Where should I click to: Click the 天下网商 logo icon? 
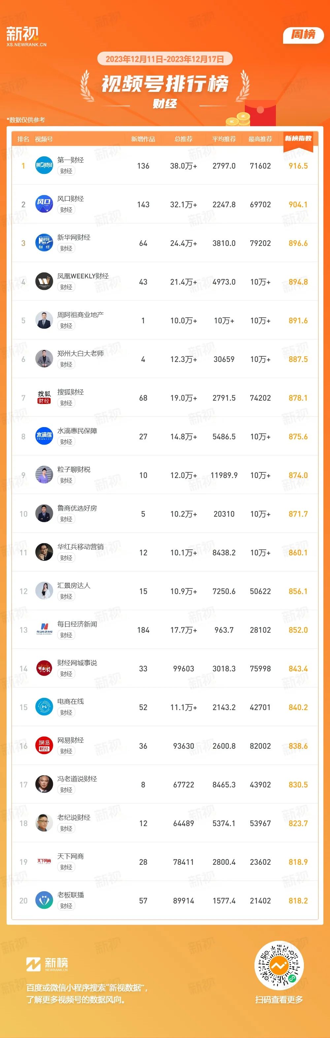click(44, 861)
